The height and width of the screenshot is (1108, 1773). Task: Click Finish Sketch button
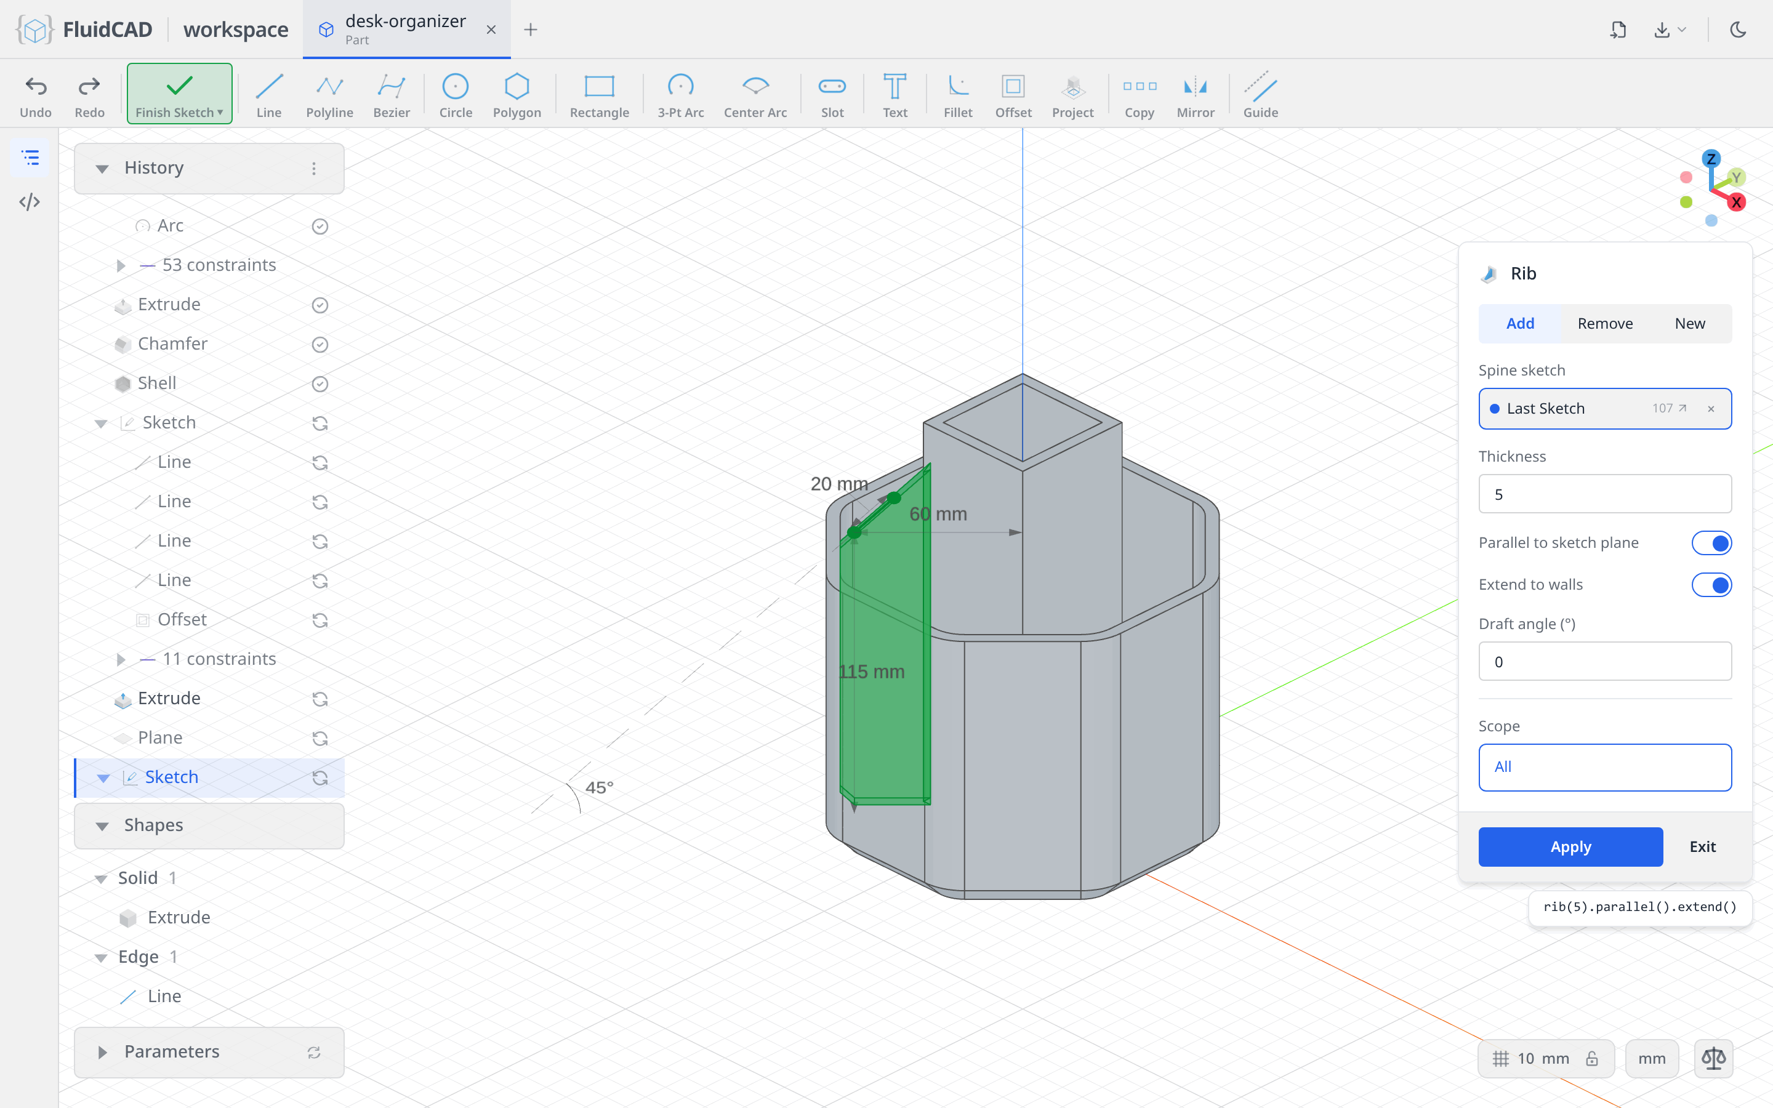180,94
